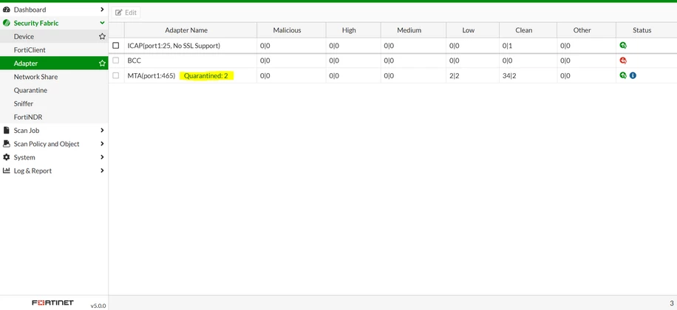Screen dimensions: 677x310
Task: Click the Dashboard gauge icon
Action: [6, 10]
